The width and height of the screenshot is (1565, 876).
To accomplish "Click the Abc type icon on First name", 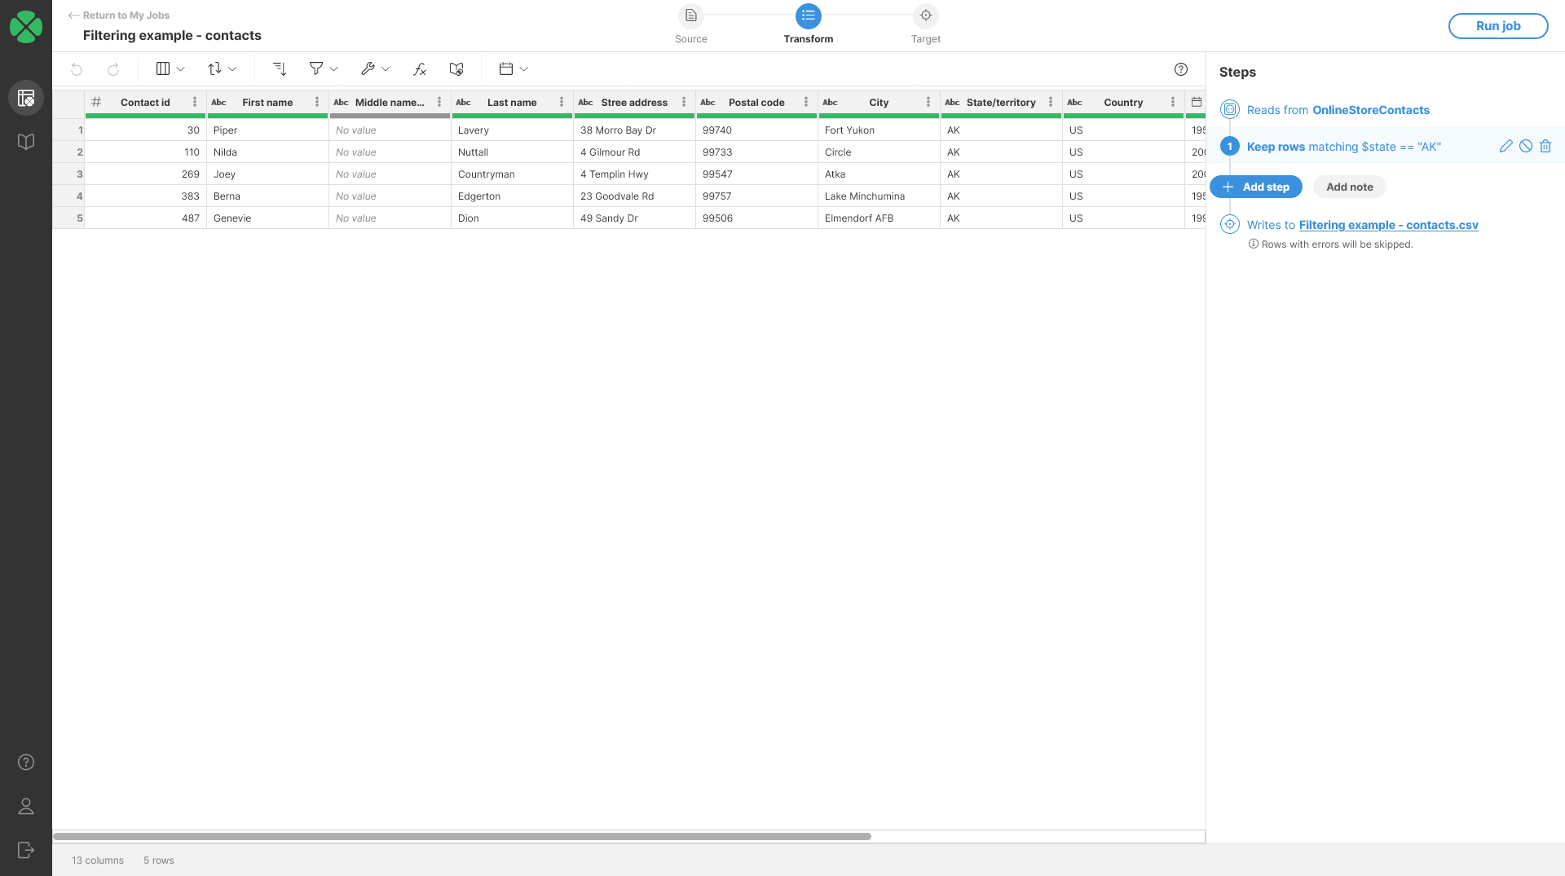I will coord(219,102).
